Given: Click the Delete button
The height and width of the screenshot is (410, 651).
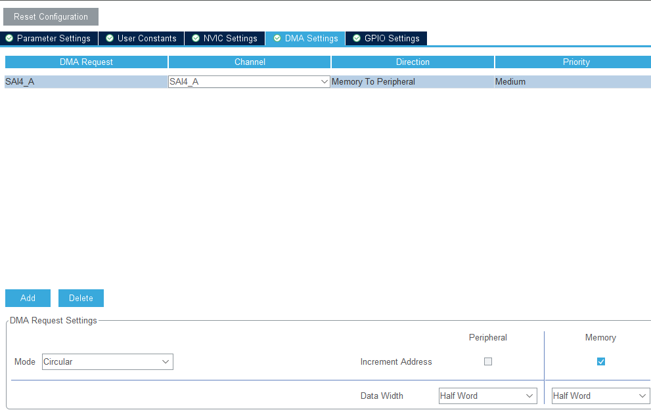Looking at the screenshot, I should click(x=81, y=298).
